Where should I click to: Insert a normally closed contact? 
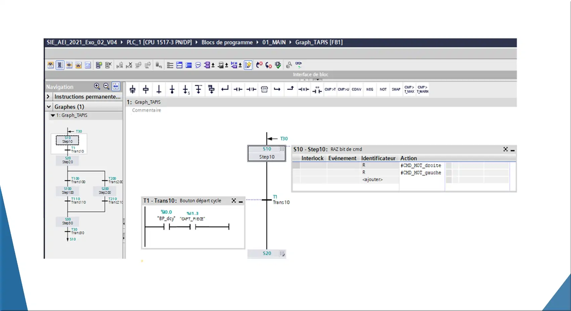(x=251, y=89)
